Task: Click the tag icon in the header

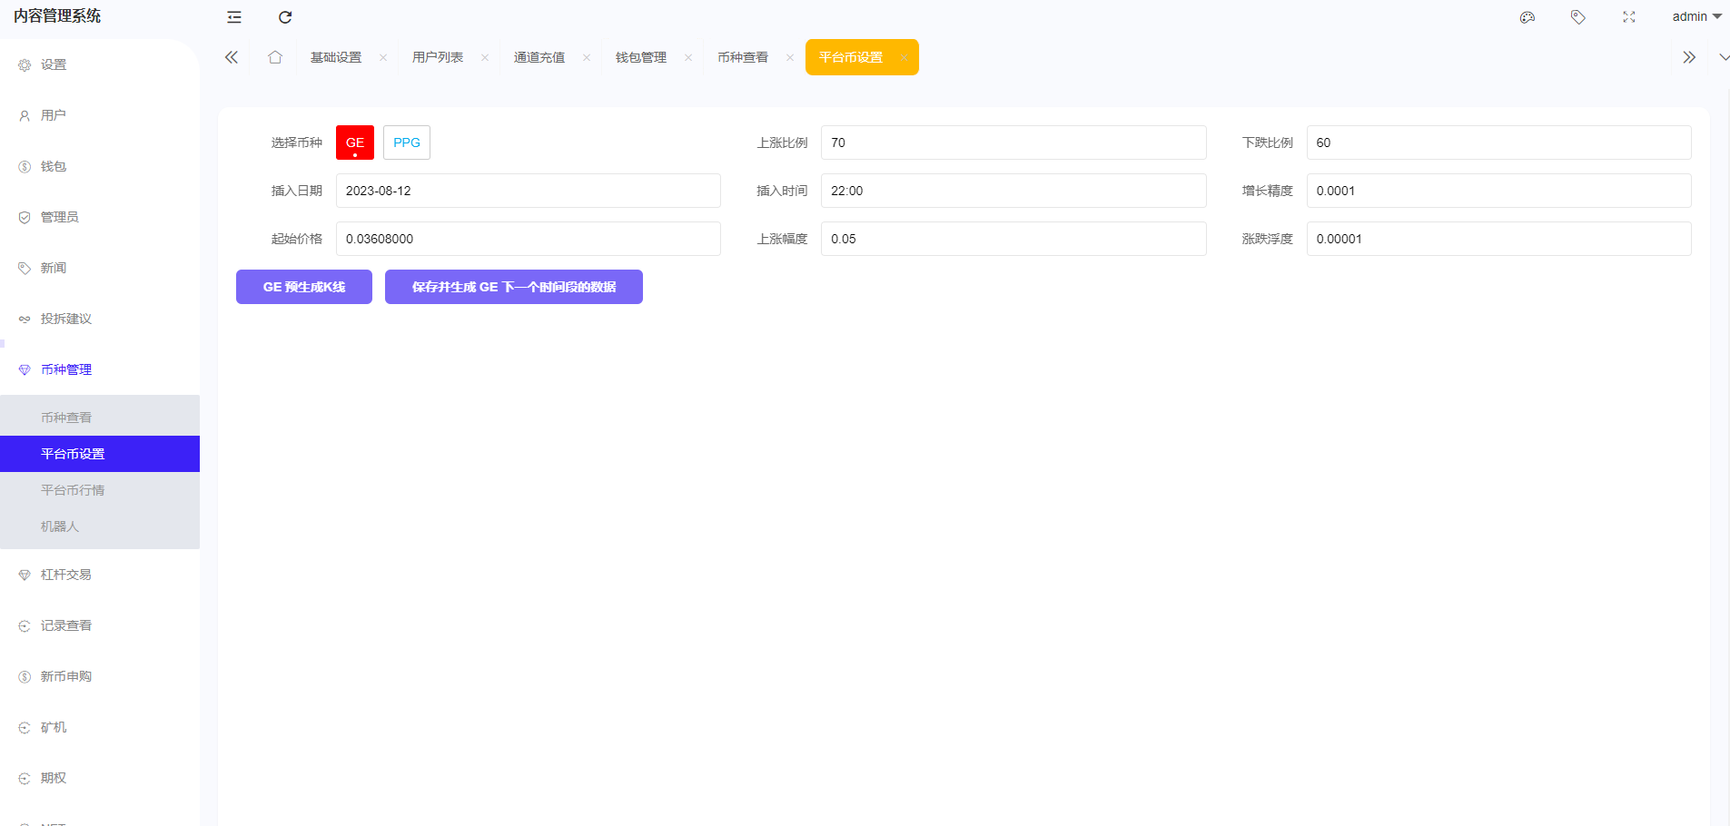Action: 1578,16
